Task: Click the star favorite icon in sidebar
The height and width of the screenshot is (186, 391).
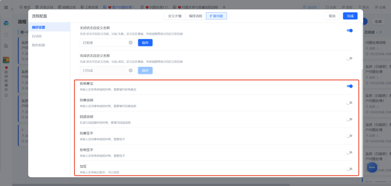Action: (x=6, y=95)
